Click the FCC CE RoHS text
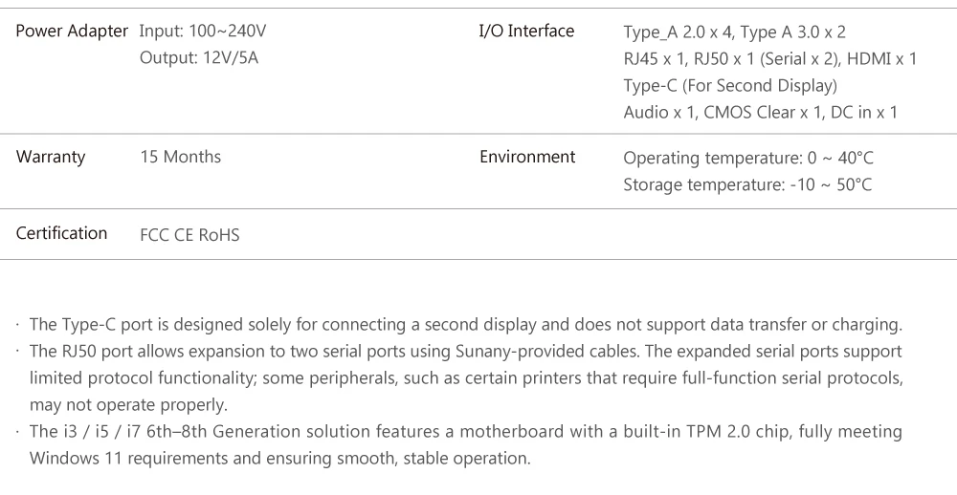This screenshot has width=957, height=495. point(189,235)
